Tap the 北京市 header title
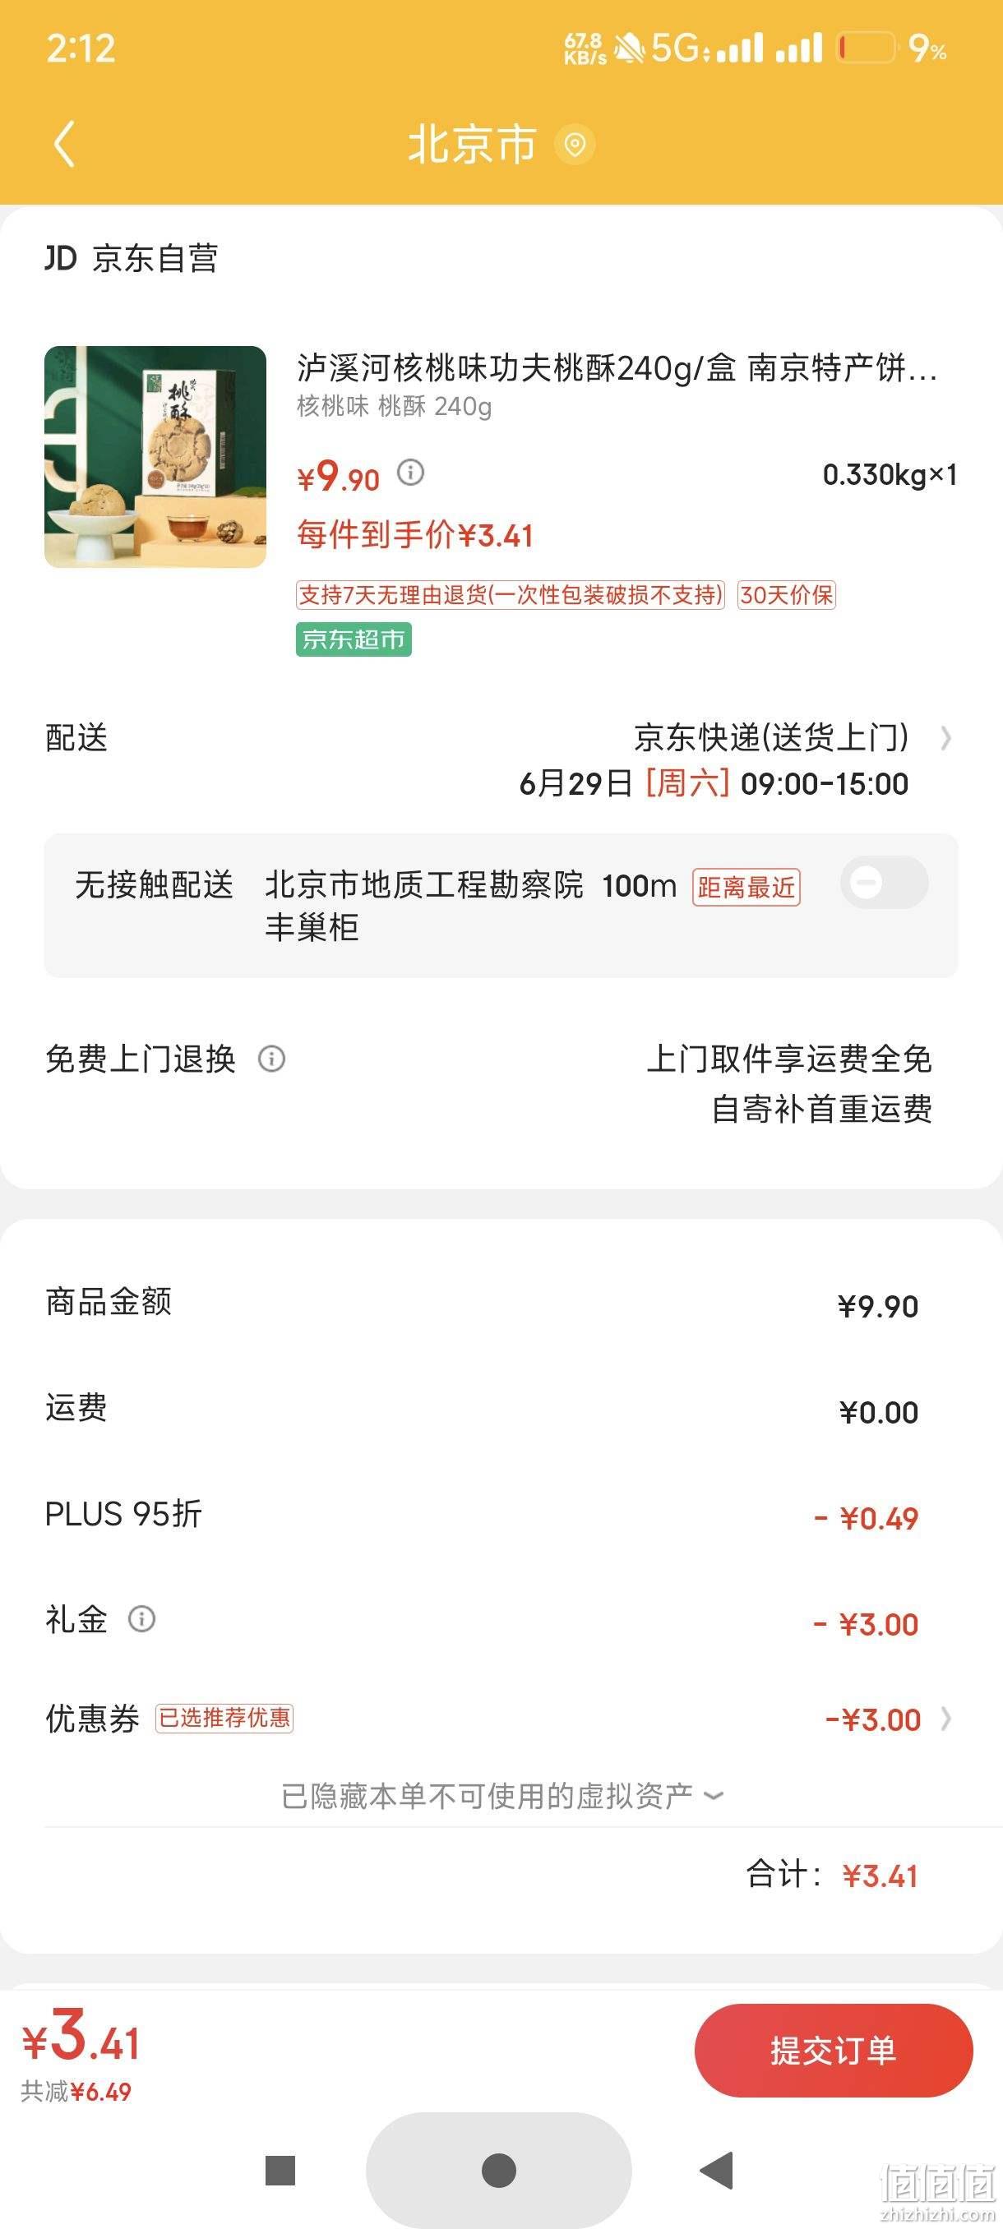Image resolution: width=1003 pixels, height=2229 pixels. [x=472, y=144]
